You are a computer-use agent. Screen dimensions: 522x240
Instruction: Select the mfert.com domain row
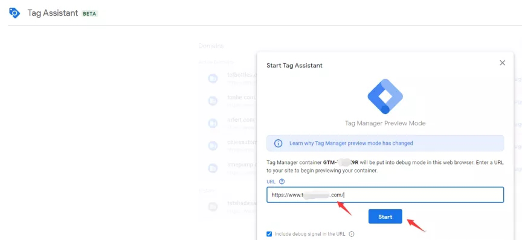coord(228,123)
